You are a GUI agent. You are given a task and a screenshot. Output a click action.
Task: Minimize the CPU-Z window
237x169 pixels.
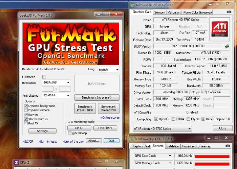point(99,162)
